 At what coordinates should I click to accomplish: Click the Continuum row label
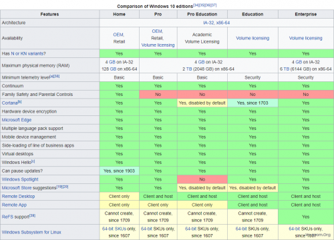click(13, 86)
